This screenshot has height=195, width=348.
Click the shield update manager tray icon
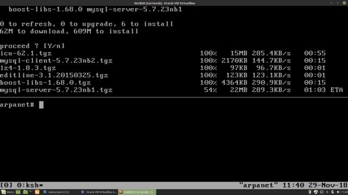click(315, 192)
